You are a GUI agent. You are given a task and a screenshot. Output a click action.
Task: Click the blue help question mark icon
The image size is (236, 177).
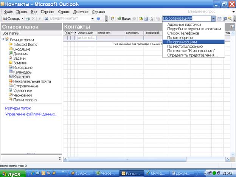[98, 19]
